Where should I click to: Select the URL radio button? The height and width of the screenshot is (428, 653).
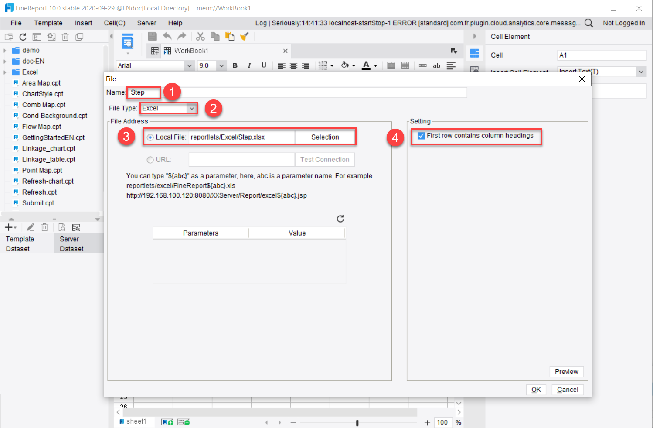[x=150, y=160]
